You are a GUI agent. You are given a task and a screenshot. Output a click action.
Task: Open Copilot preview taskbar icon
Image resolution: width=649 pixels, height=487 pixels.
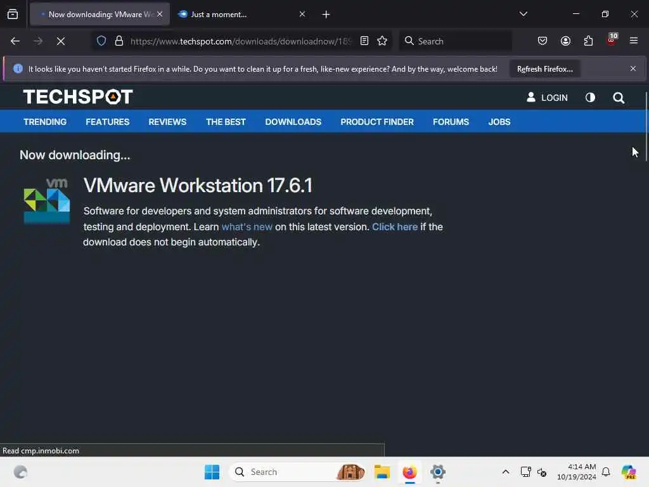(629, 472)
